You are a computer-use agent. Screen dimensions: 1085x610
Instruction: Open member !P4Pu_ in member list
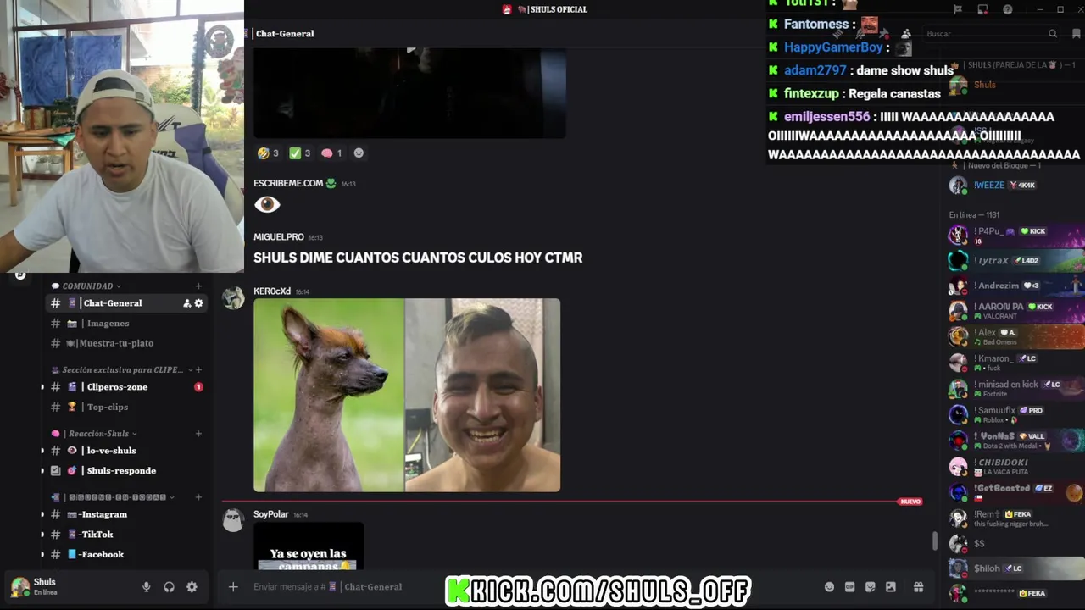click(1015, 236)
